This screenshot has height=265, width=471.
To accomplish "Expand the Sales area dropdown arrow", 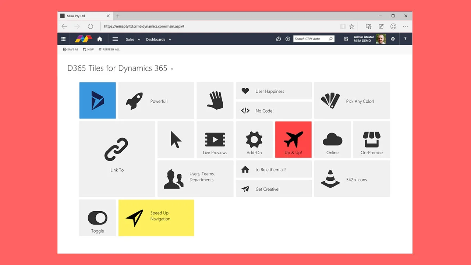I will pos(139,40).
